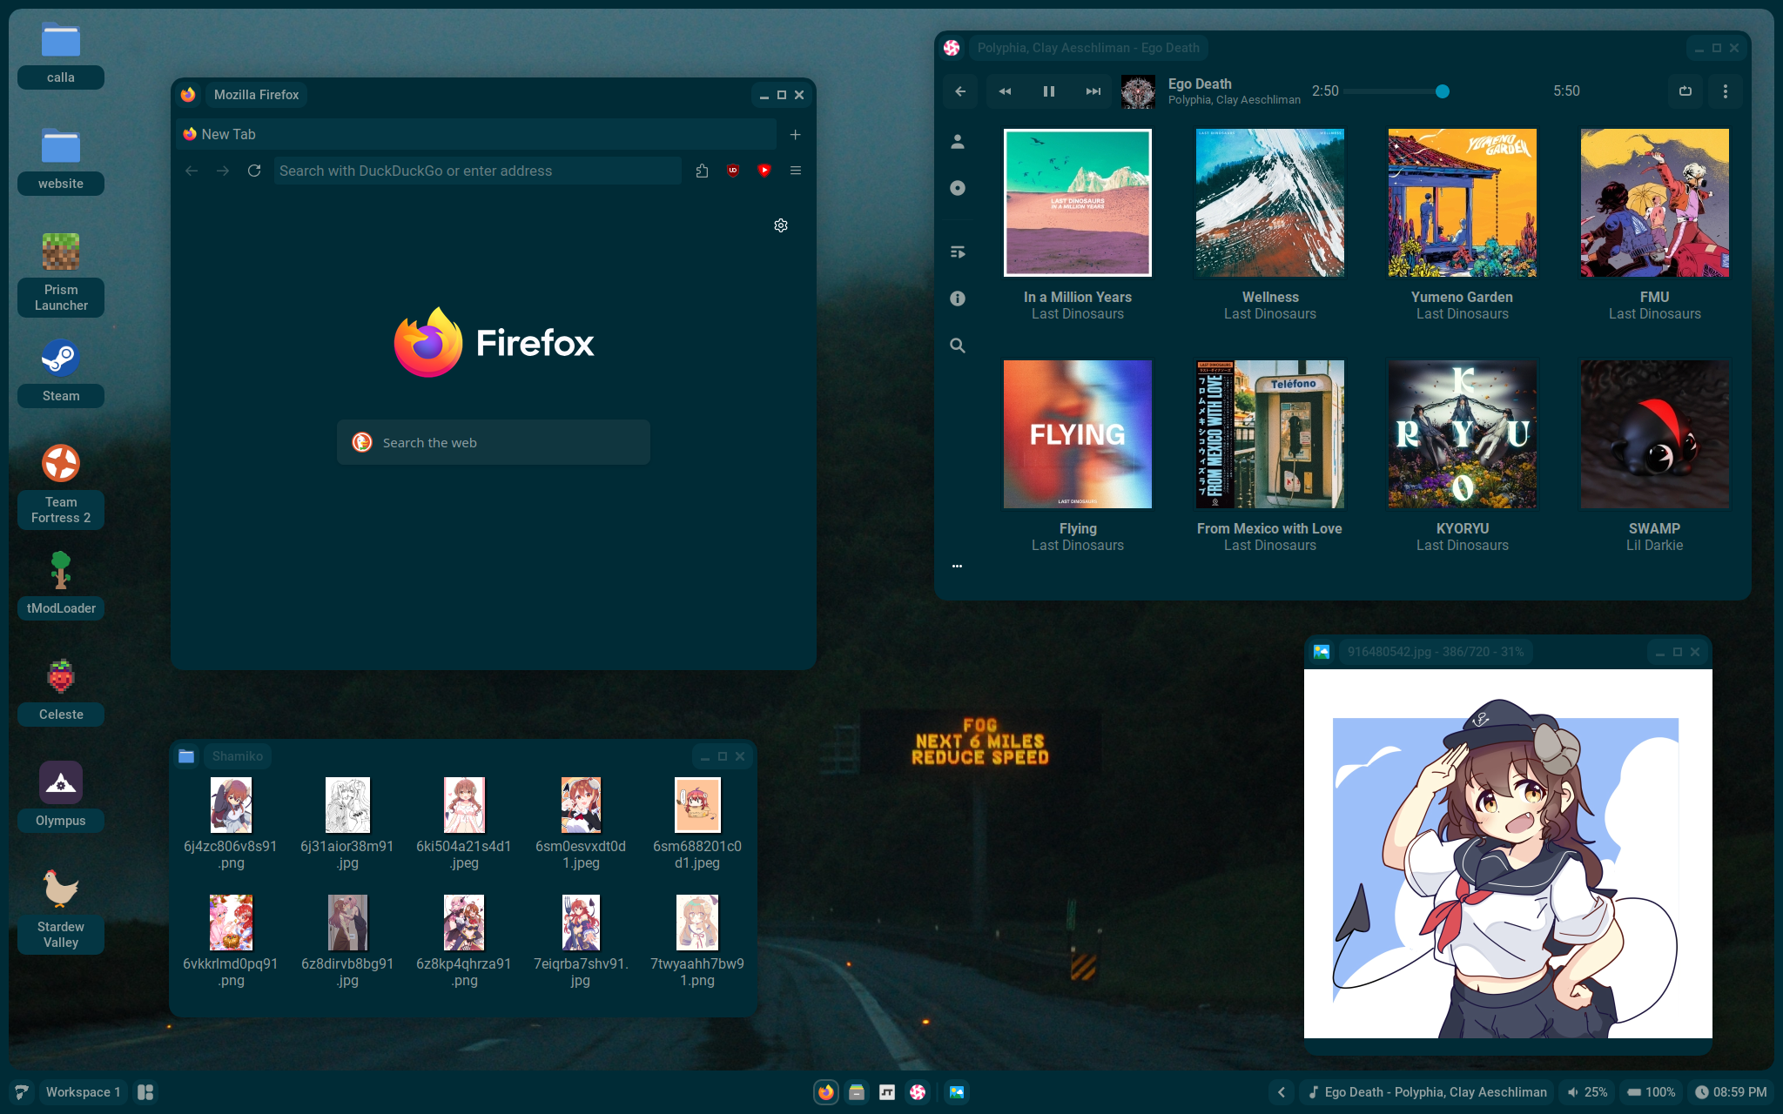This screenshot has height=1114, width=1783.
Task: Open the Flying album cover
Action: tap(1078, 434)
